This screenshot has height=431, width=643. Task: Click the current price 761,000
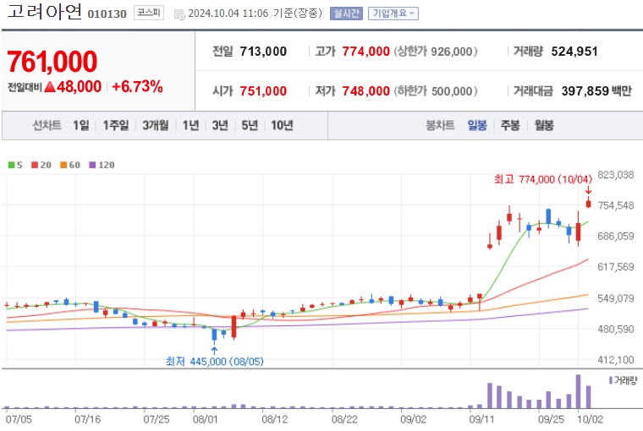(52, 62)
